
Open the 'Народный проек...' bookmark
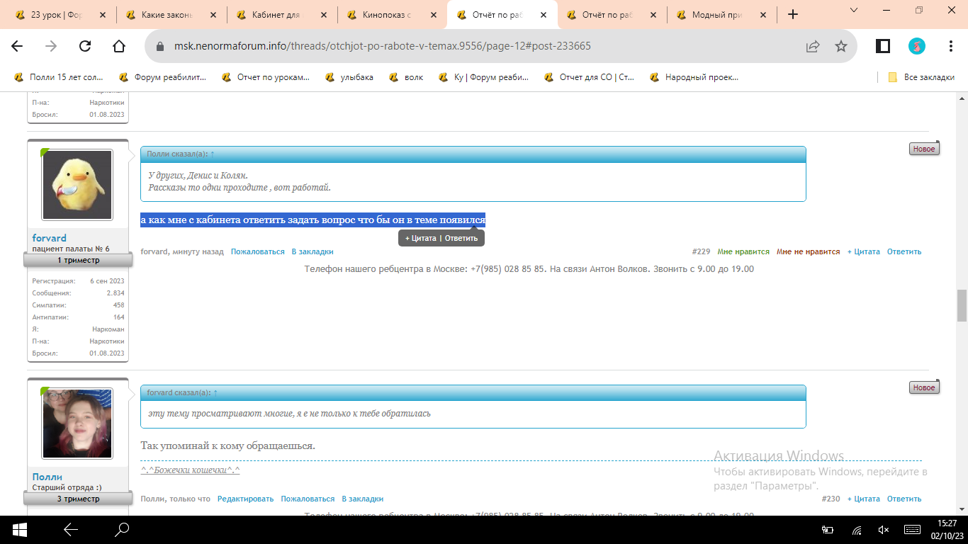pyautogui.click(x=694, y=77)
